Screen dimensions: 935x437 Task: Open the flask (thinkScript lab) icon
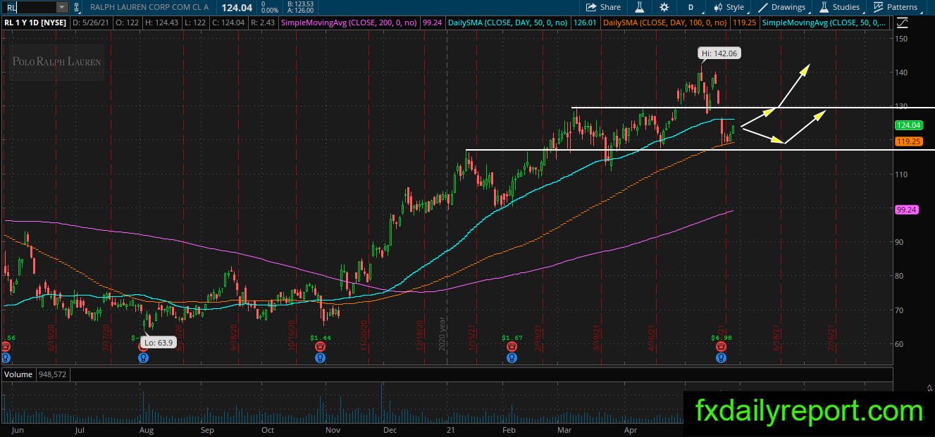(x=640, y=7)
